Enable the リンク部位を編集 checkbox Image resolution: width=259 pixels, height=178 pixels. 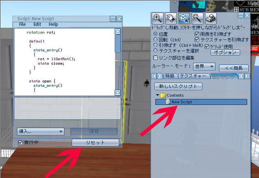[155, 58]
